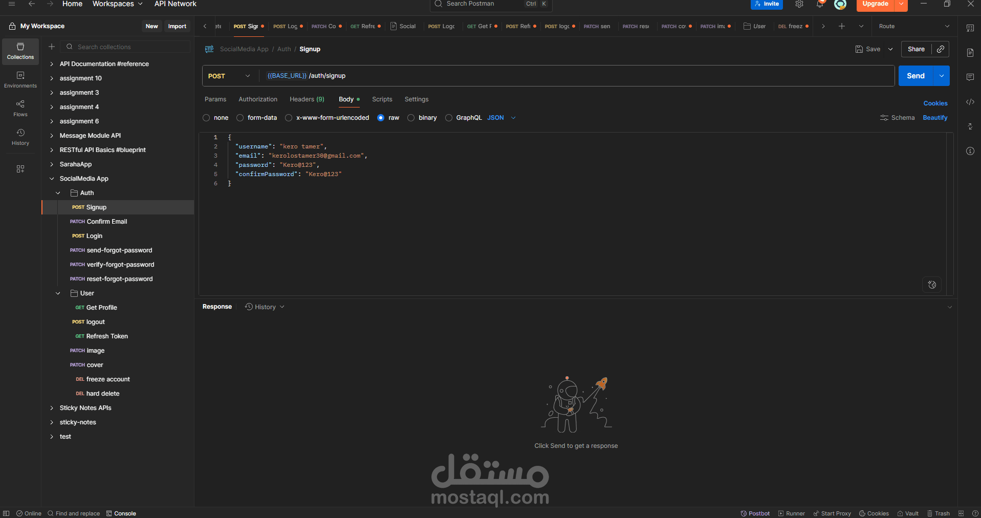Open the JSON format dropdown
This screenshot has width=981, height=518.
[502, 118]
